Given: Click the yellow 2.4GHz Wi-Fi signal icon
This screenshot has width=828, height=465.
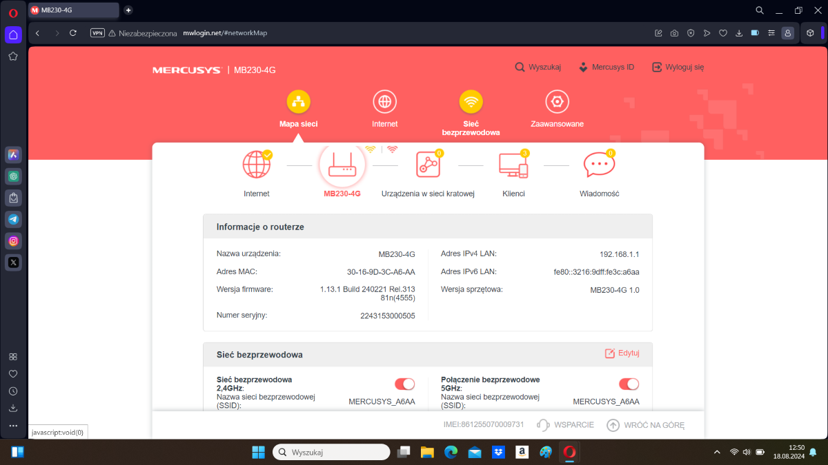Looking at the screenshot, I should 371,149.
